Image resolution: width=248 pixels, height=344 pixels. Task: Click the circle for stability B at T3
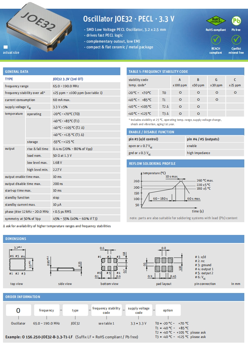[198, 113]
